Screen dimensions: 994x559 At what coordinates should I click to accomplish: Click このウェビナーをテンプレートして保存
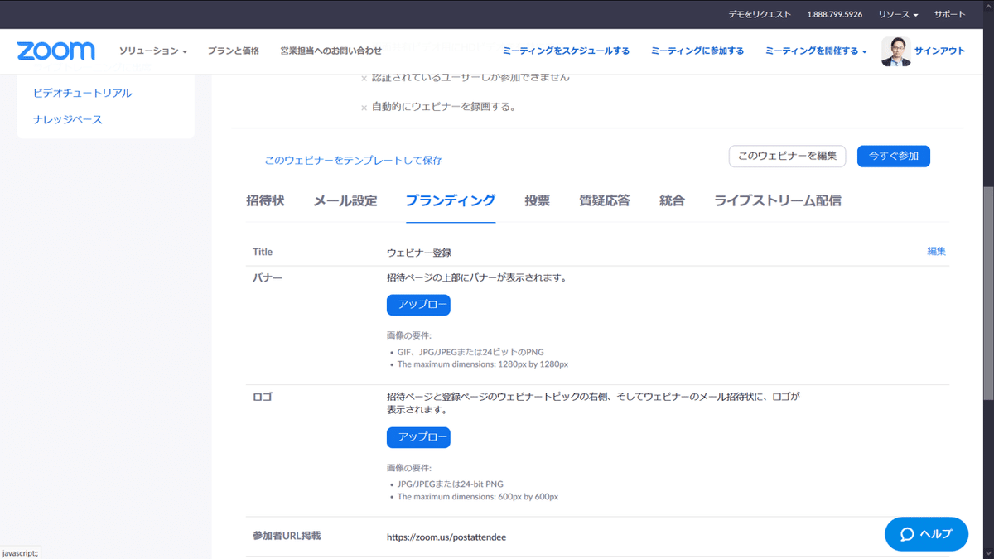[x=354, y=161]
